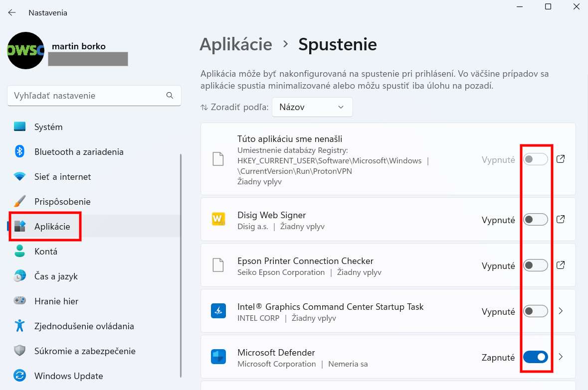Open Čas a jazyk category
Screen dimensions: 588x390
click(x=94, y=276)
